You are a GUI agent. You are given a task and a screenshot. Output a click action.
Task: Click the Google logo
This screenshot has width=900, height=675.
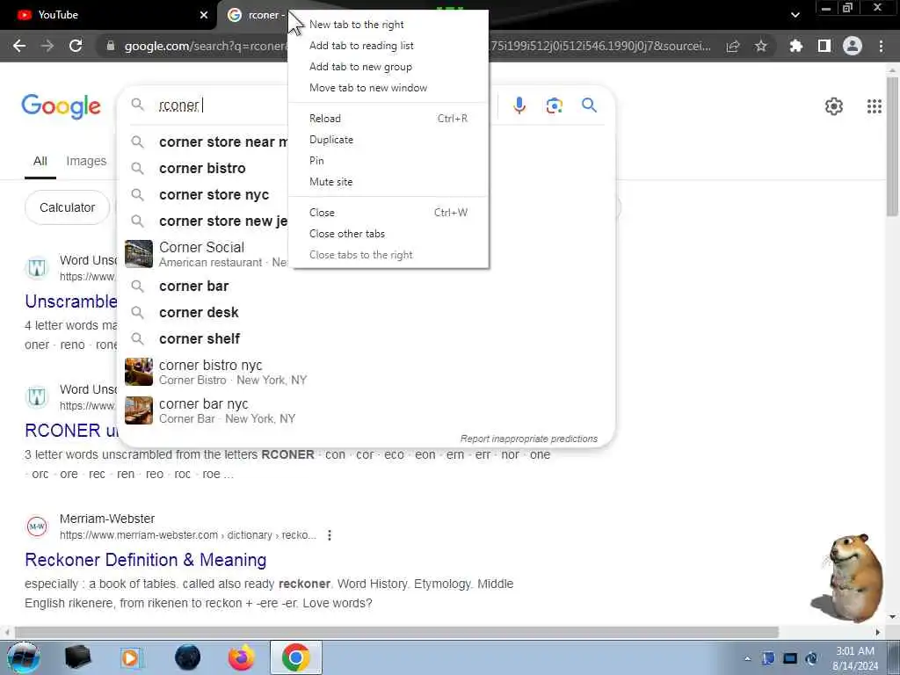(x=61, y=106)
